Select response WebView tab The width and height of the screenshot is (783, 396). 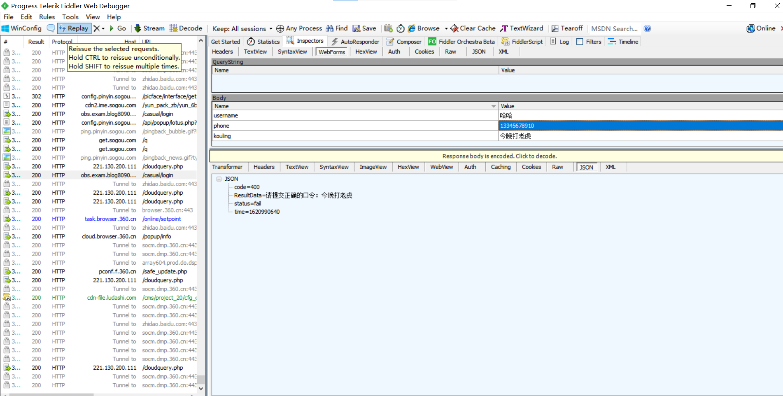click(441, 167)
